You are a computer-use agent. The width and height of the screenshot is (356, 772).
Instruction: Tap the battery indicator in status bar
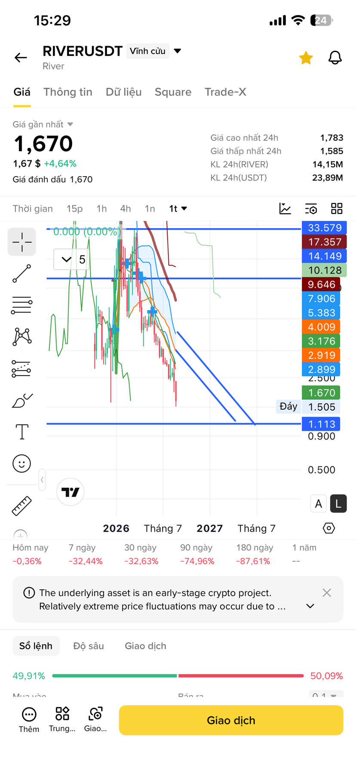click(322, 20)
